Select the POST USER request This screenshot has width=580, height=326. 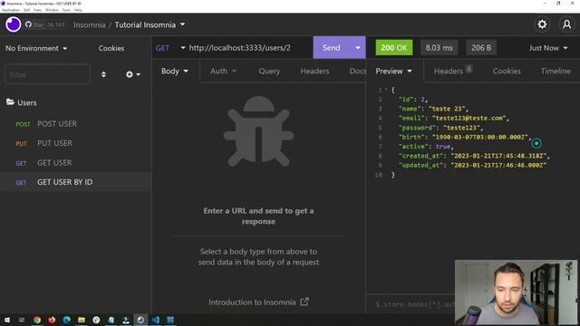pos(75,124)
